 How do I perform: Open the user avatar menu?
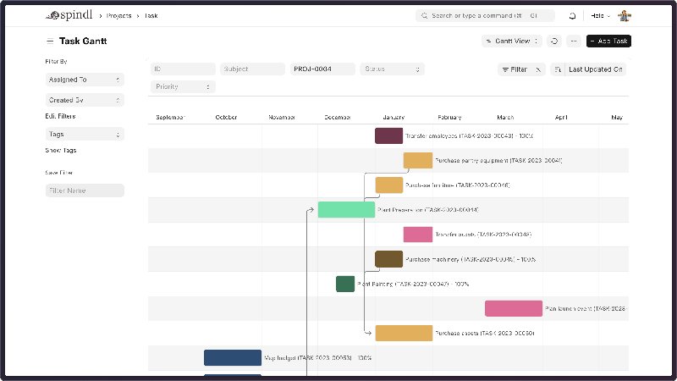(x=625, y=16)
